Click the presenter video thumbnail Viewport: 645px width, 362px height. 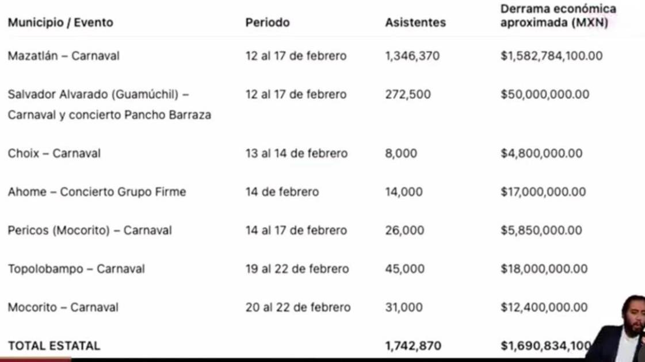(x=616, y=329)
